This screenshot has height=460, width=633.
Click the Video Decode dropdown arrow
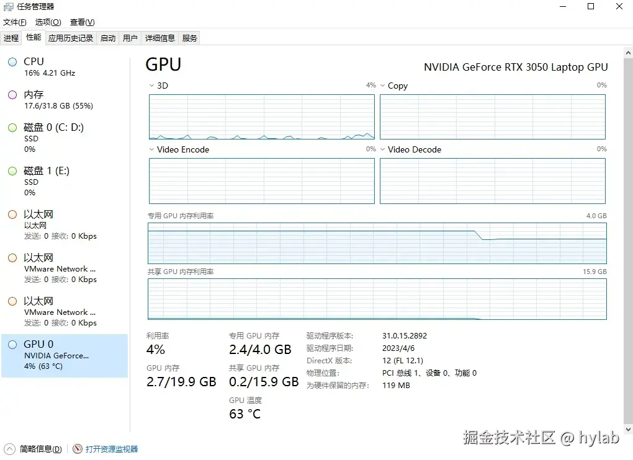[x=382, y=149]
